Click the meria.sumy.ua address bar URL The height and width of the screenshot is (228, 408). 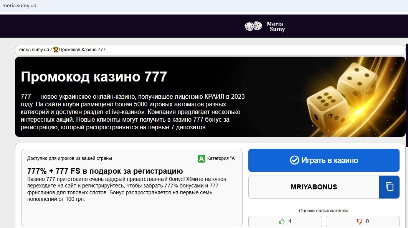pos(19,6)
